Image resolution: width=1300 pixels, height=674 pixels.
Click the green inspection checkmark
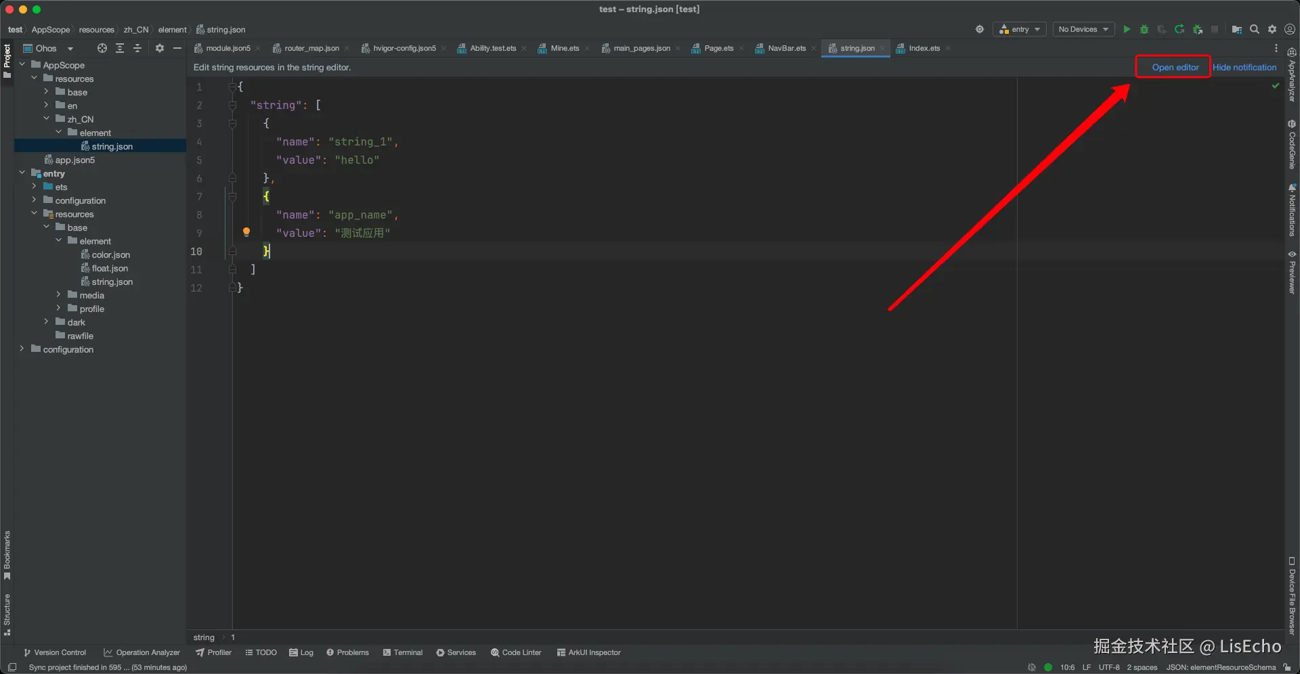coord(1276,86)
